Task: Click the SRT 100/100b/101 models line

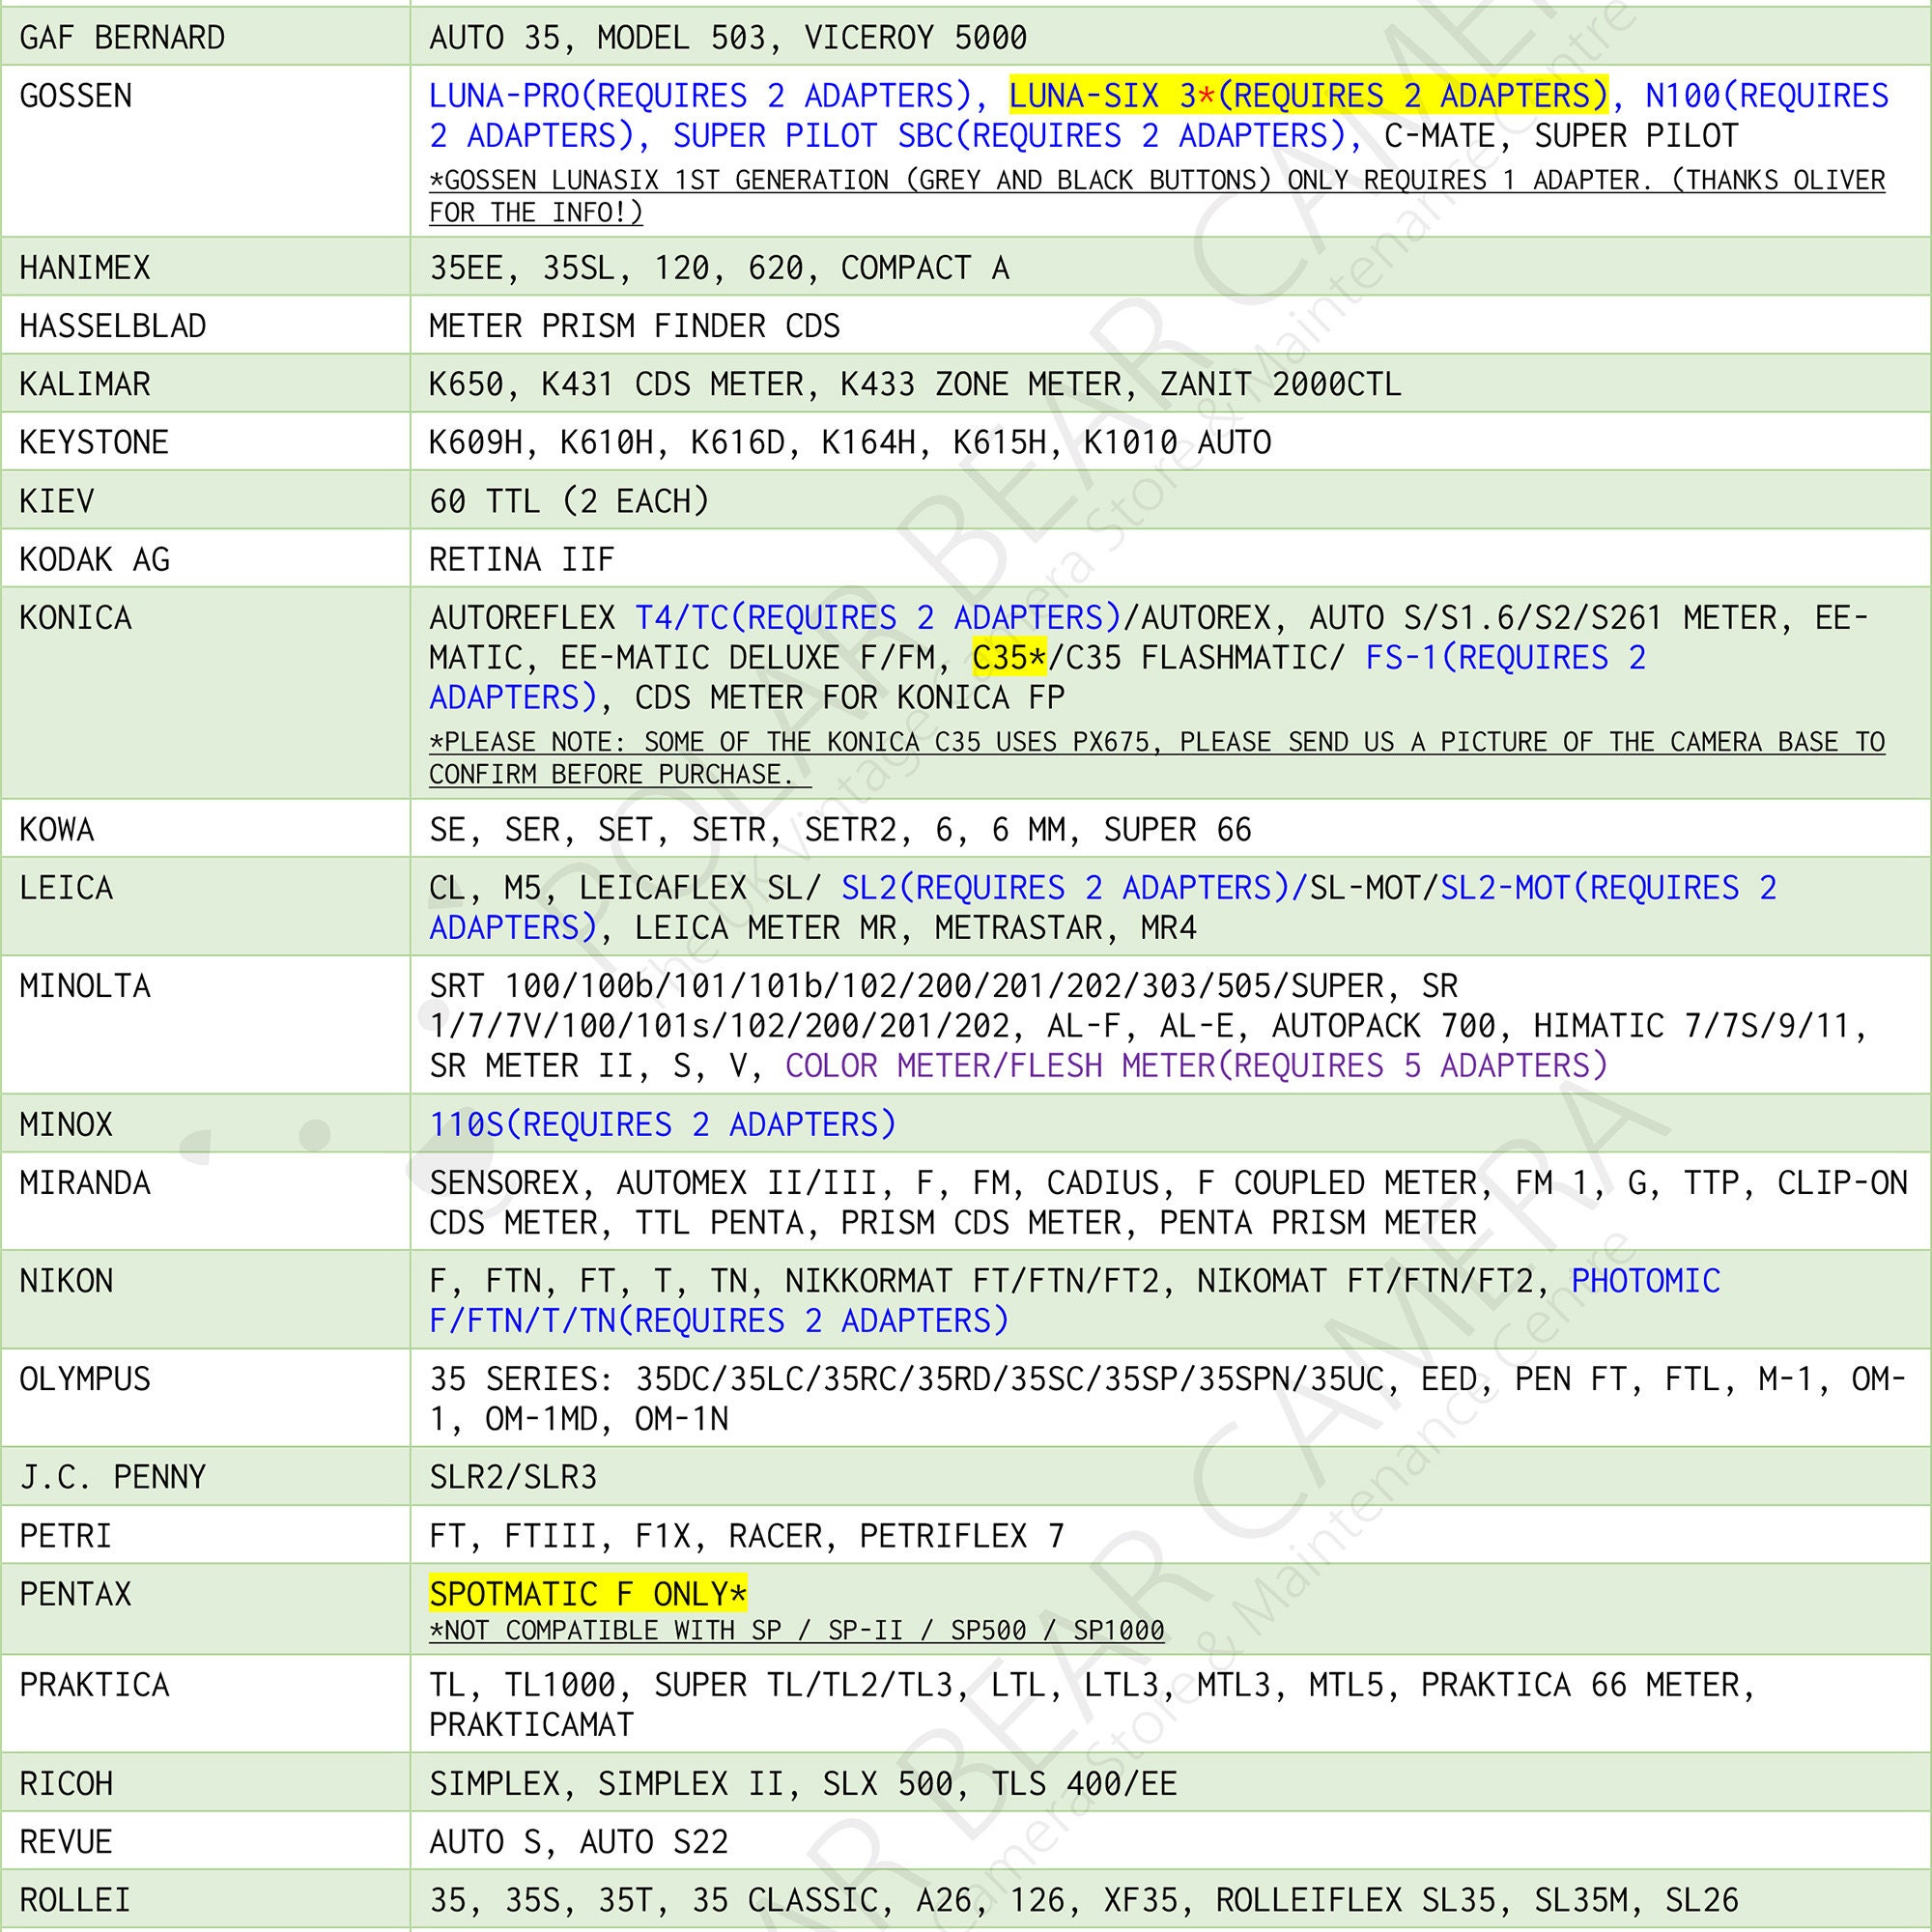Action: [943, 986]
